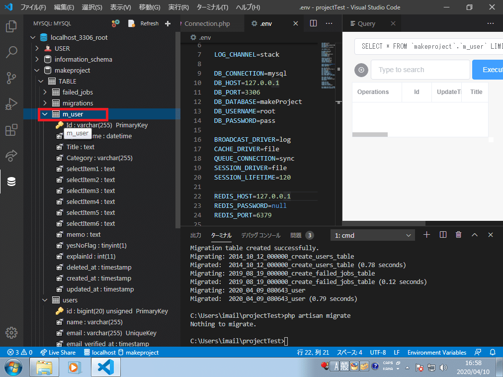Click the round plus icon beside search box

click(361, 70)
